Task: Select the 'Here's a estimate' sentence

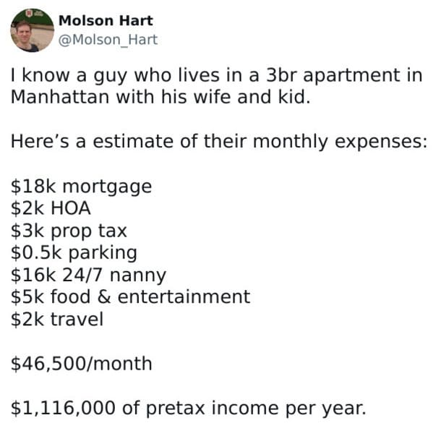Action: 219,142
